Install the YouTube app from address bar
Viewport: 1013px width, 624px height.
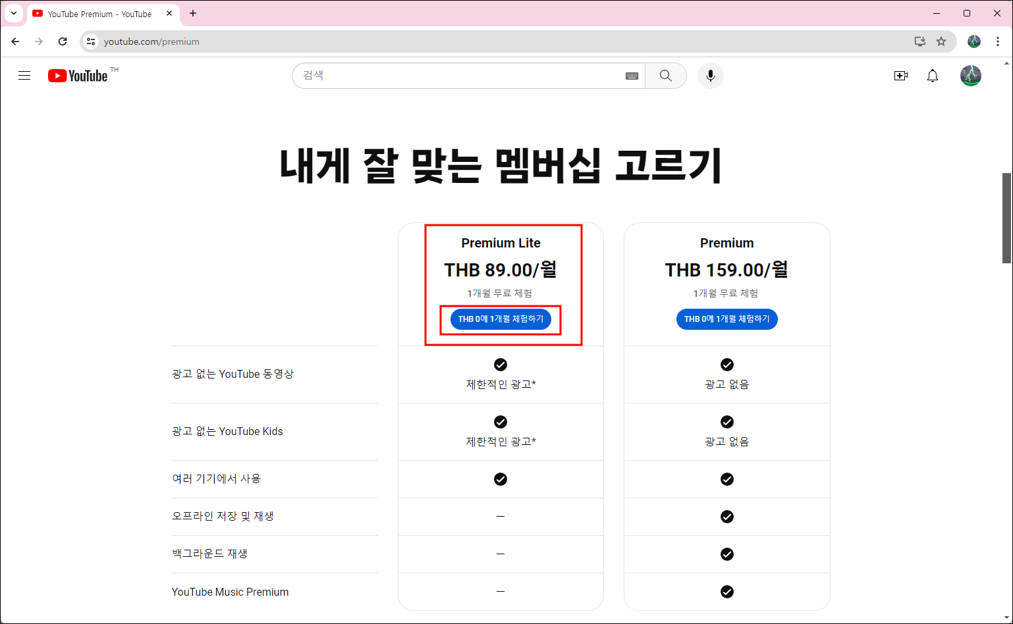[920, 41]
